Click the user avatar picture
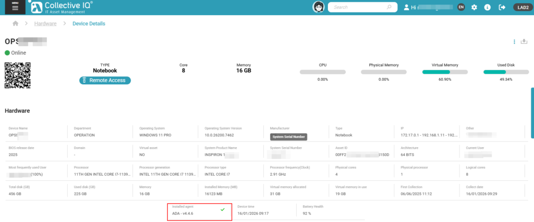The image size is (534, 222). (319, 7)
